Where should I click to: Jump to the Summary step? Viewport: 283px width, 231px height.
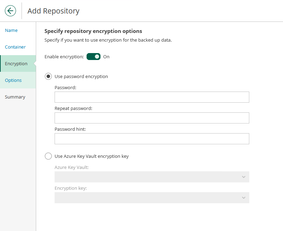pos(15,97)
